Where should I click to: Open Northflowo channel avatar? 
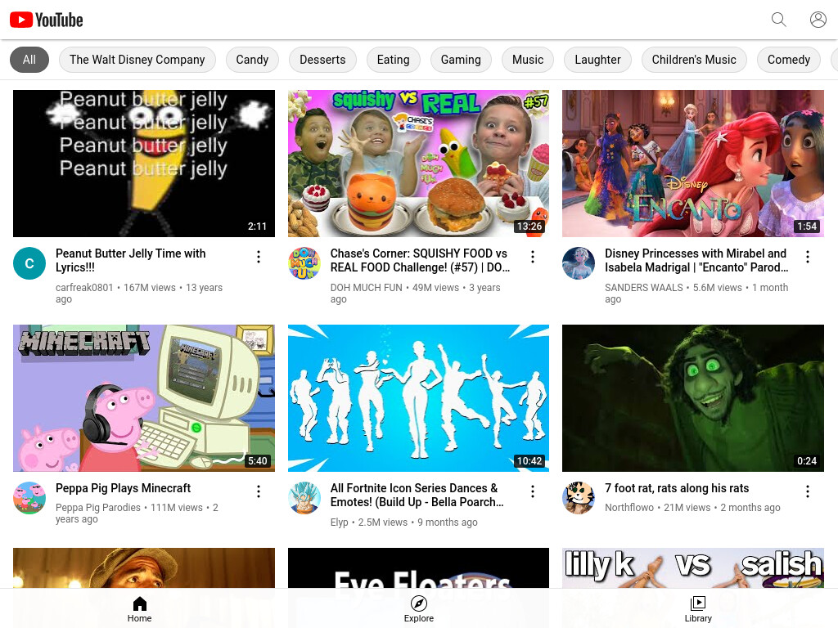[579, 498]
